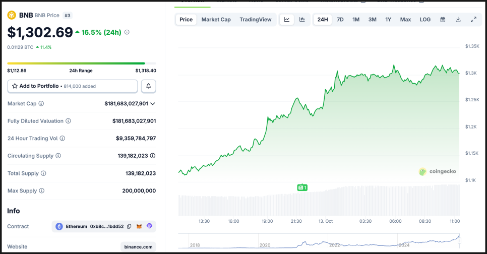487x254 pixels.
Task: Expand the Market Cap details chevron
Action: click(x=153, y=104)
